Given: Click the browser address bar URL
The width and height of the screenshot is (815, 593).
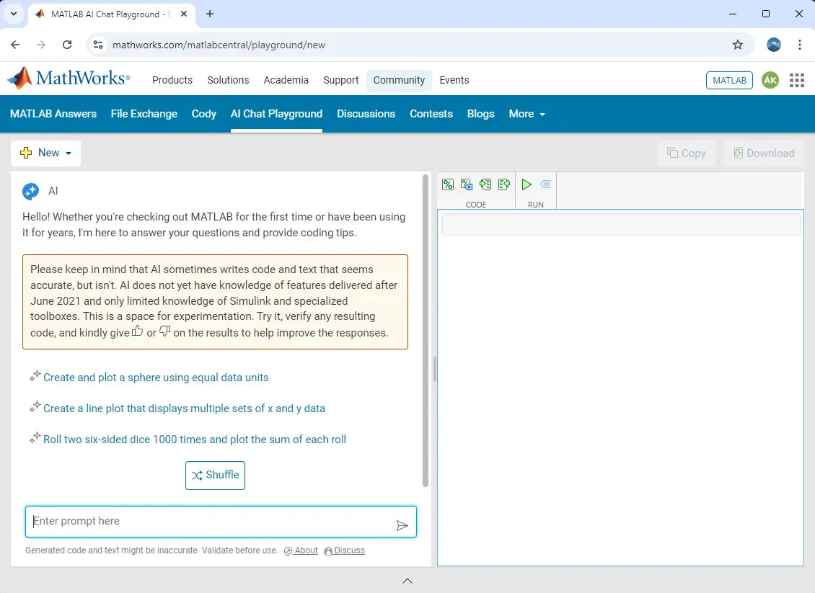Looking at the screenshot, I should coord(219,45).
